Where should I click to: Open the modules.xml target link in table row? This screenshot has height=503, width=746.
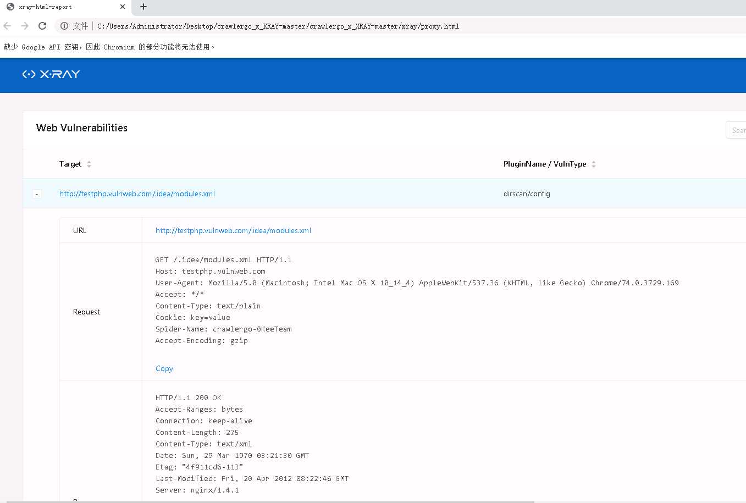tap(137, 194)
